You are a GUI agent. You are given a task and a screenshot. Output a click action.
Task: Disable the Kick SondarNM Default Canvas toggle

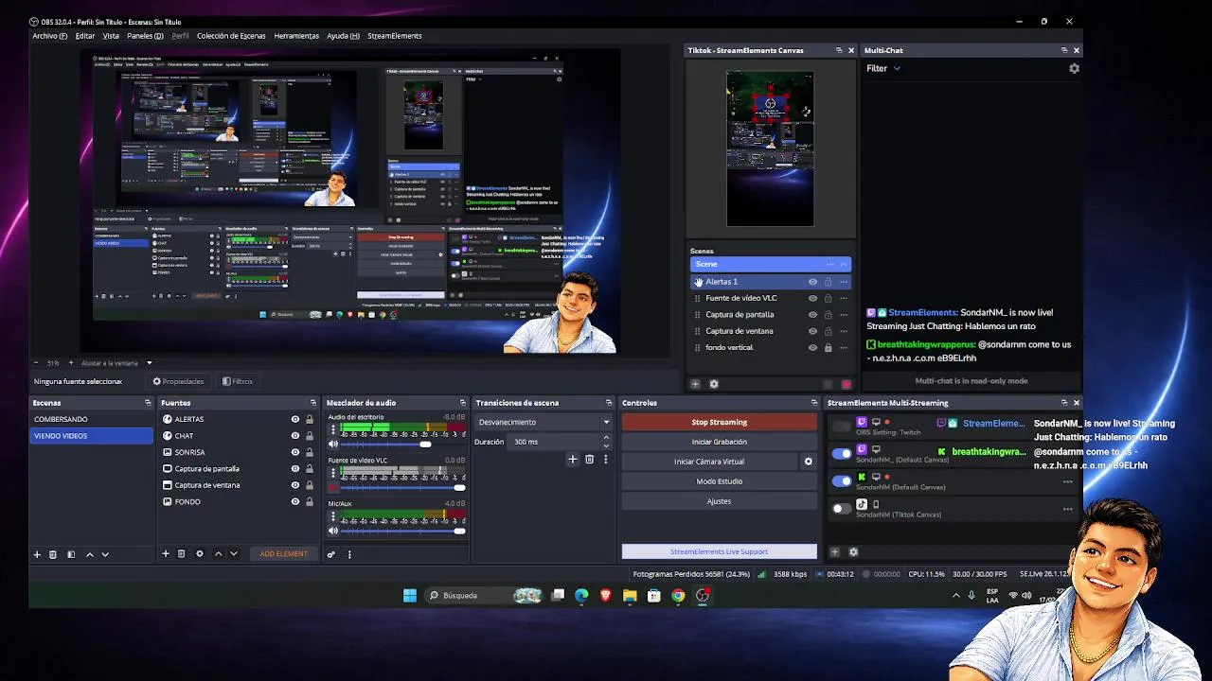click(x=841, y=481)
